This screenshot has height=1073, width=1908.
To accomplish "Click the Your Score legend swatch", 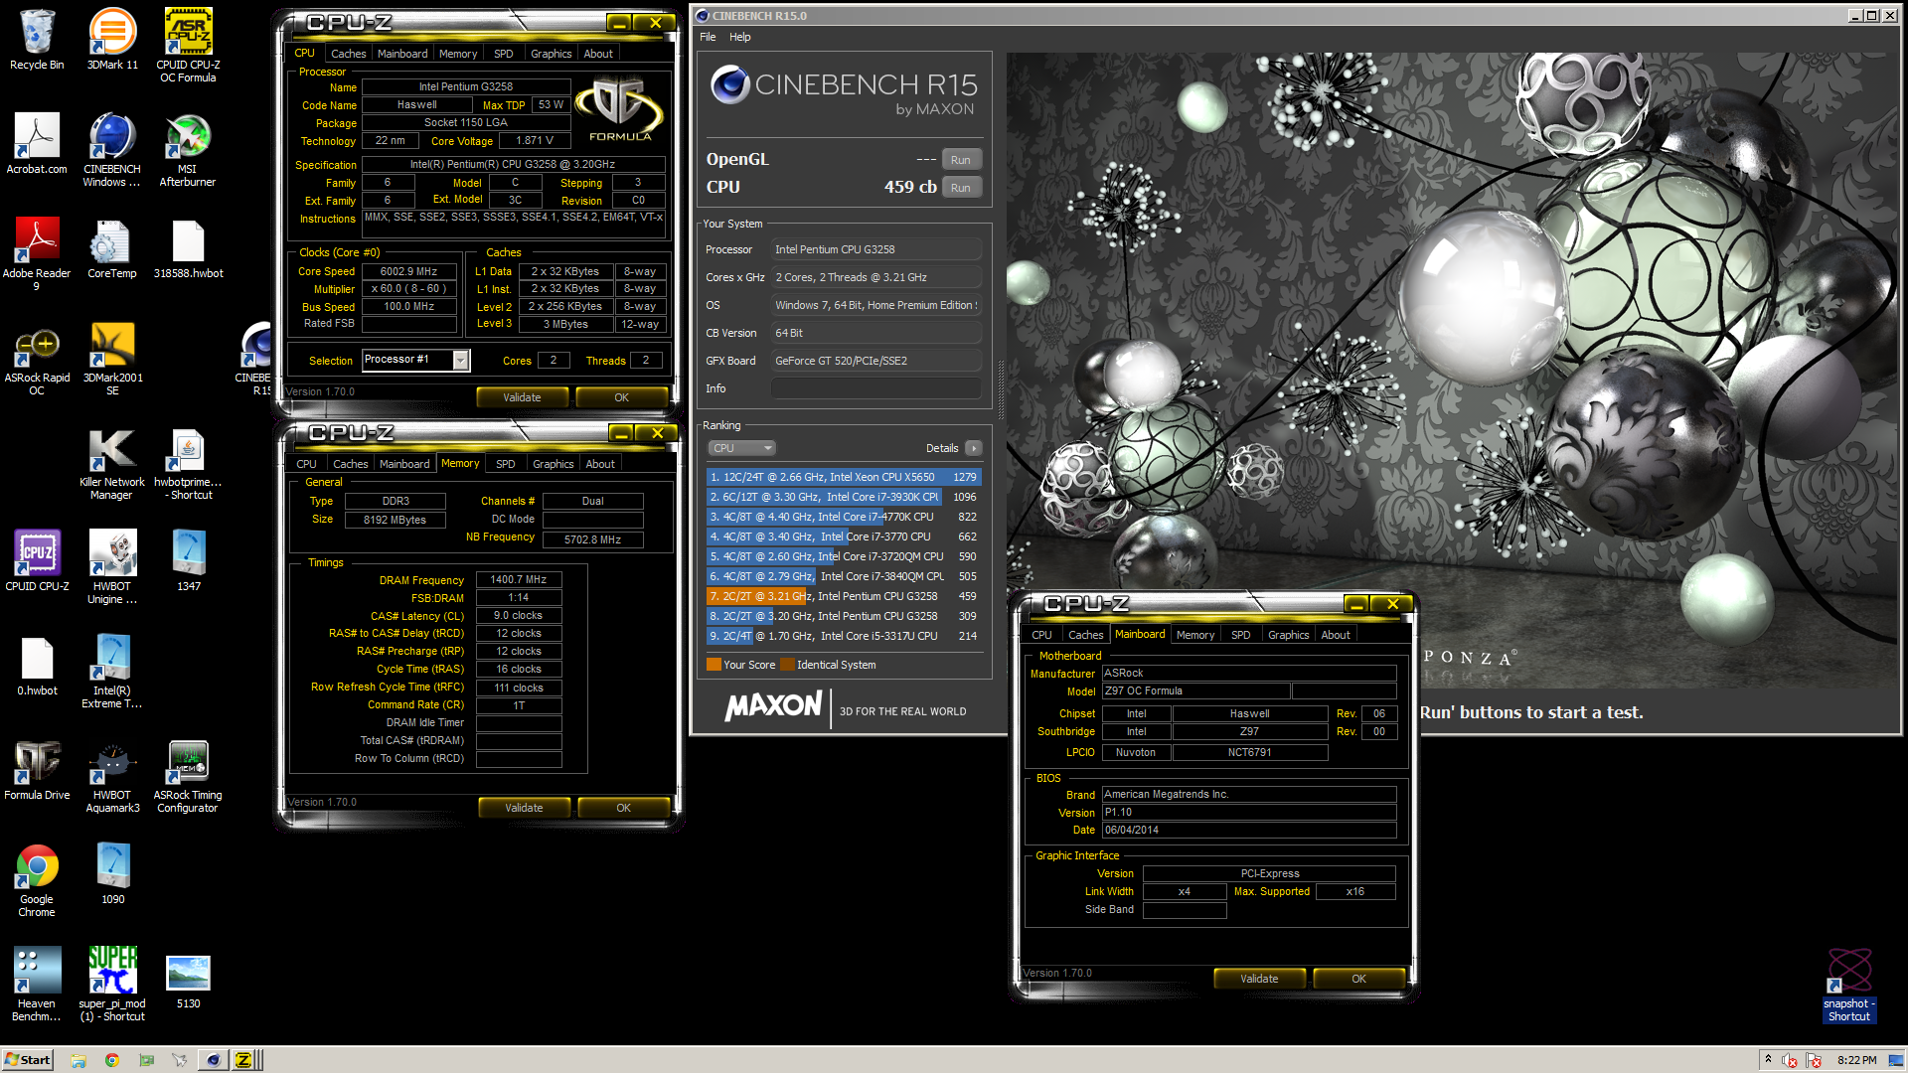I will pos(714,665).
